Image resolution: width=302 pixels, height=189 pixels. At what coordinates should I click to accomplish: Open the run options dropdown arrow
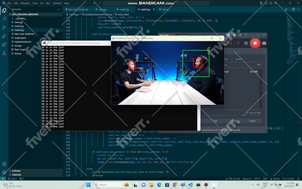[x=289, y=9]
